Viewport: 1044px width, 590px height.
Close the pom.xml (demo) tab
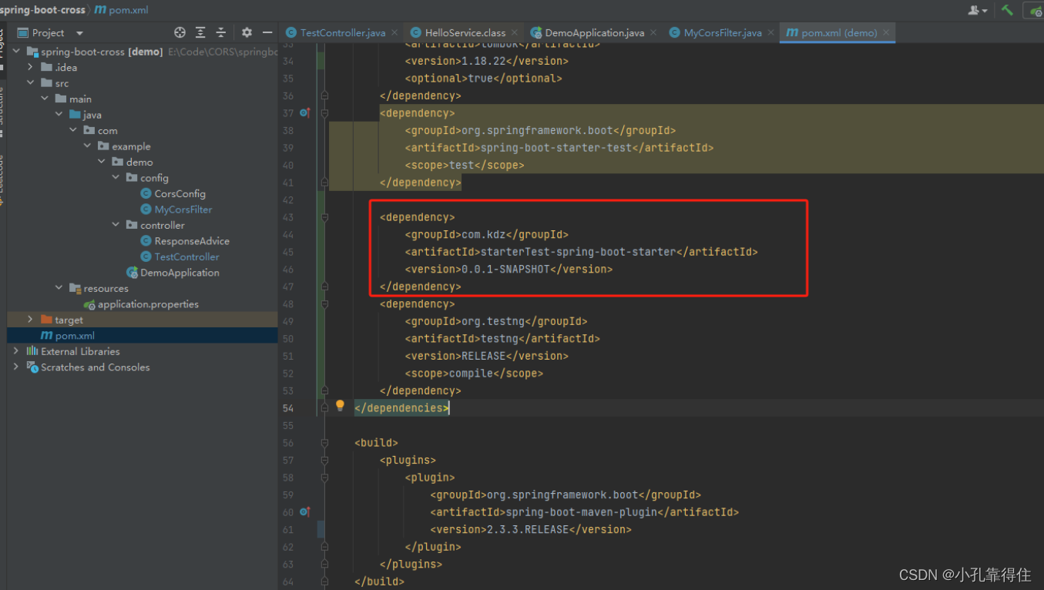(x=886, y=32)
